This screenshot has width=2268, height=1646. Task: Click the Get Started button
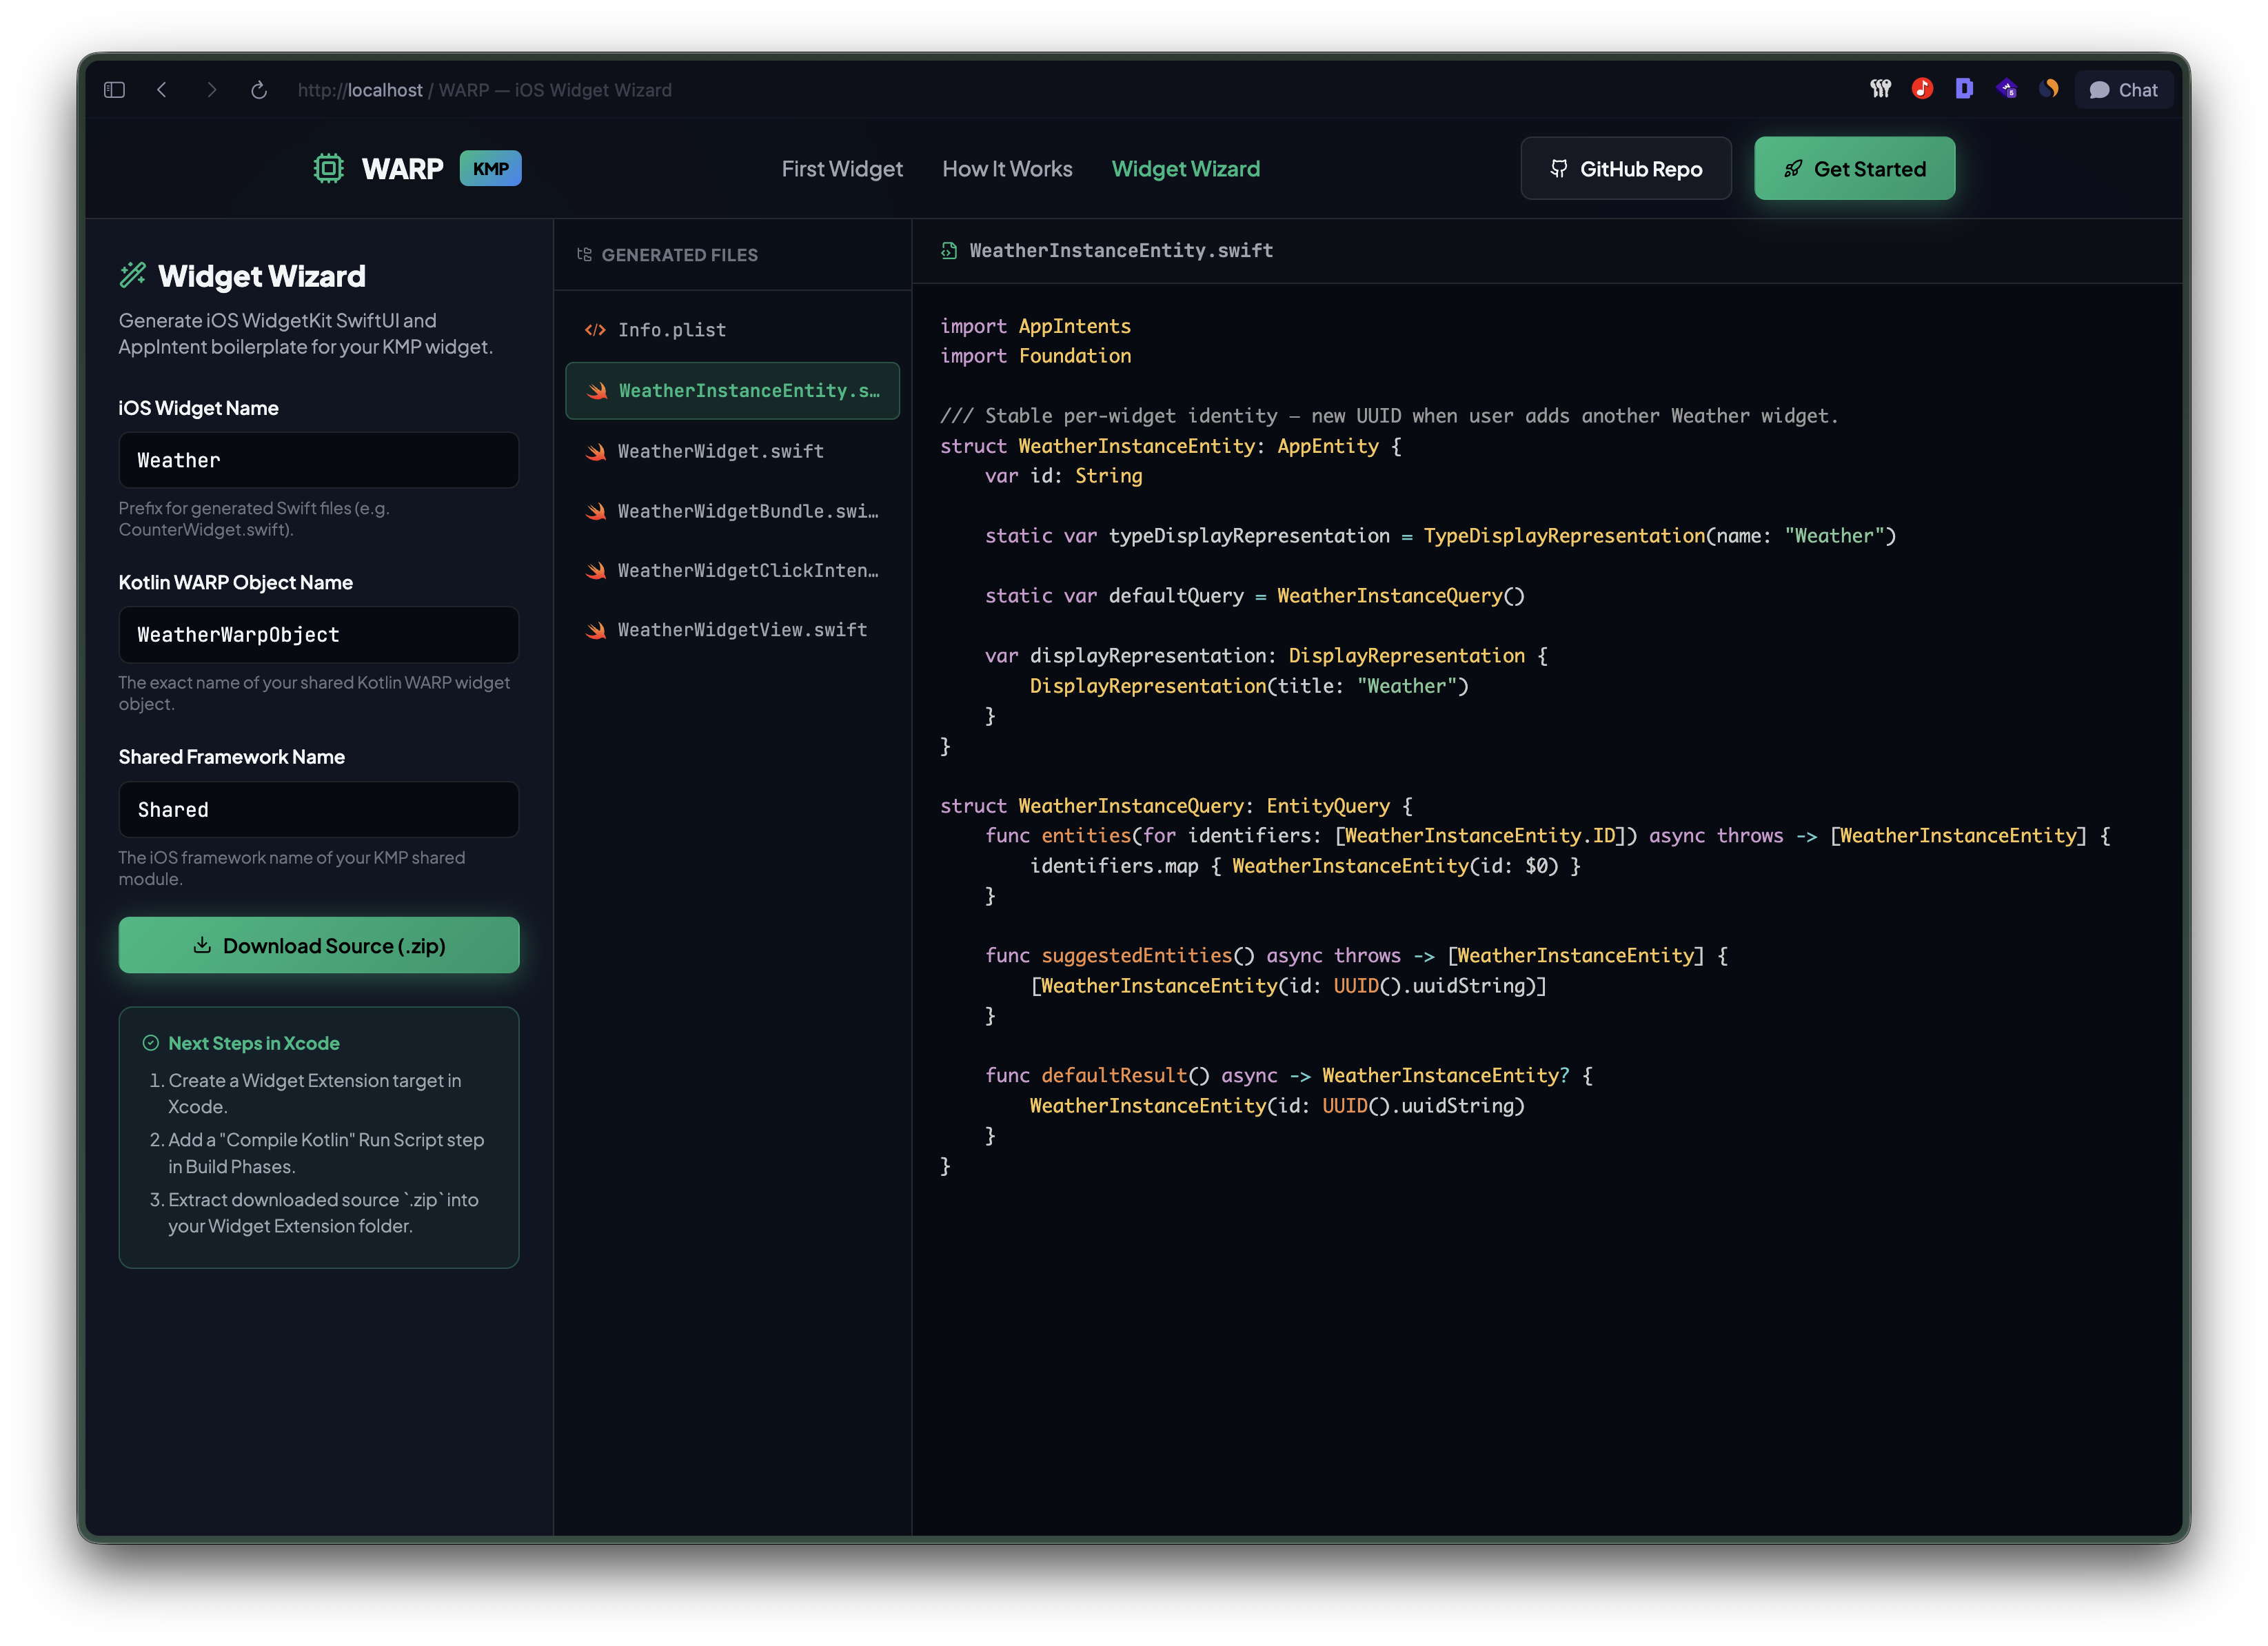(x=1854, y=168)
